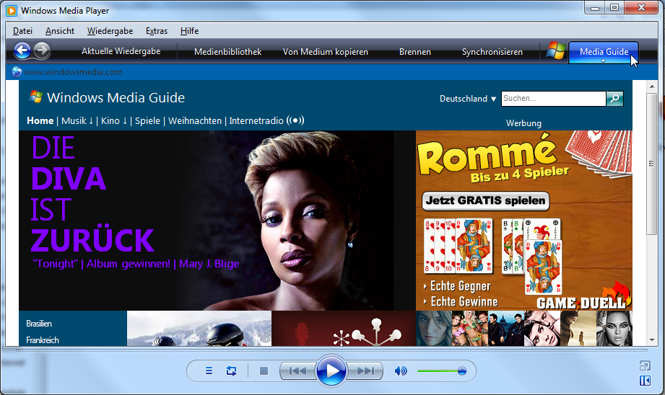Click the "Tonight" album link

pyautogui.click(x=56, y=264)
